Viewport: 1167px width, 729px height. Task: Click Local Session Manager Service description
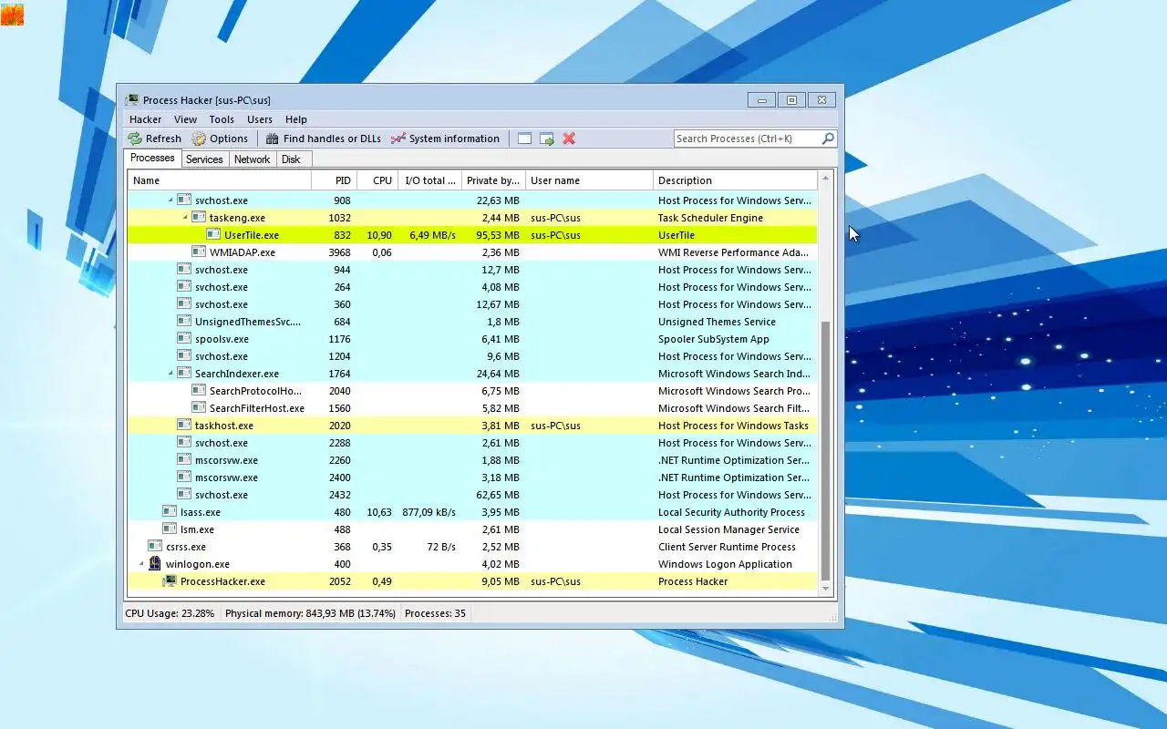pyautogui.click(x=728, y=529)
